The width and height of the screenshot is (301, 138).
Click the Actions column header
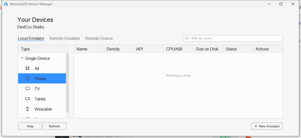268,49
